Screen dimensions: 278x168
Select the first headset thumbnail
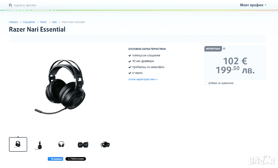pos(18,144)
